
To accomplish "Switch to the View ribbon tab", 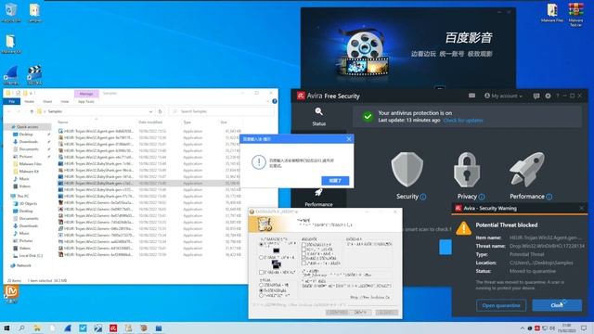I will point(65,101).
